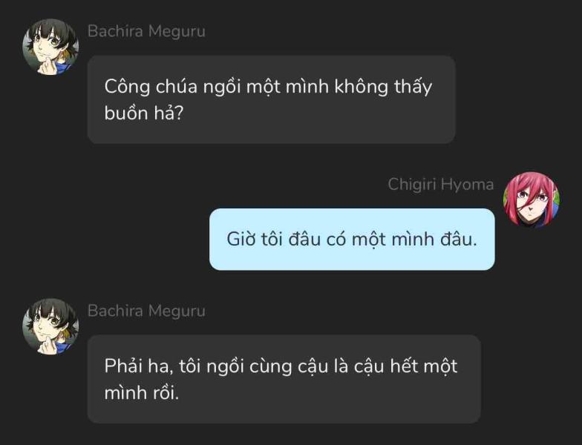Click the top "Bachira Meguru" sender name
The width and height of the screenshot is (582, 445).
146,31
